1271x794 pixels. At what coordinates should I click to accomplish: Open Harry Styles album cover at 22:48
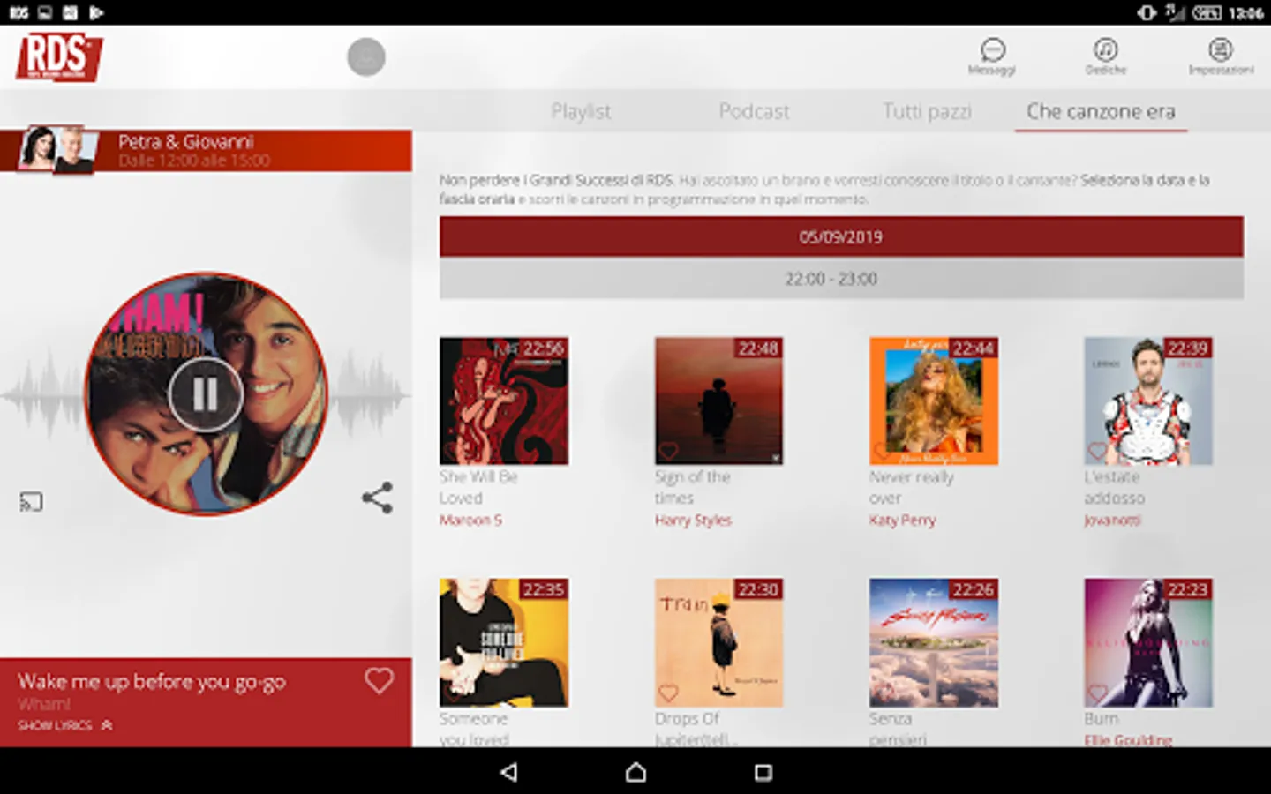718,401
